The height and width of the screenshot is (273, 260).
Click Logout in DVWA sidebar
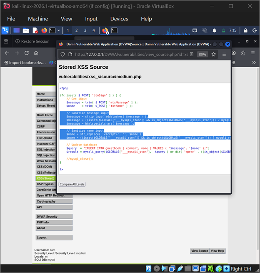(54, 238)
